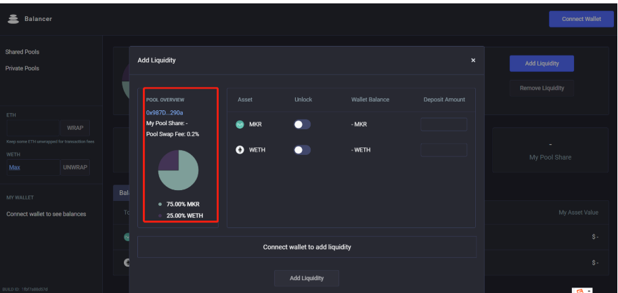Click the WETH token icon in dialog
The height and width of the screenshot is (293, 618).
240,150
